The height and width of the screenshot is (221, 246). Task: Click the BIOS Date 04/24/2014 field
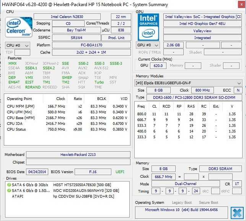37,172
